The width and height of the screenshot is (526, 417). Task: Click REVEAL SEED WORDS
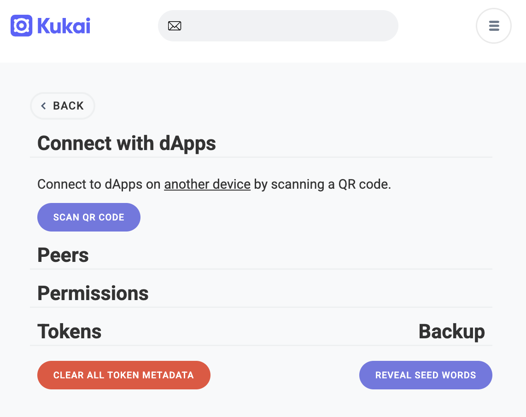425,375
